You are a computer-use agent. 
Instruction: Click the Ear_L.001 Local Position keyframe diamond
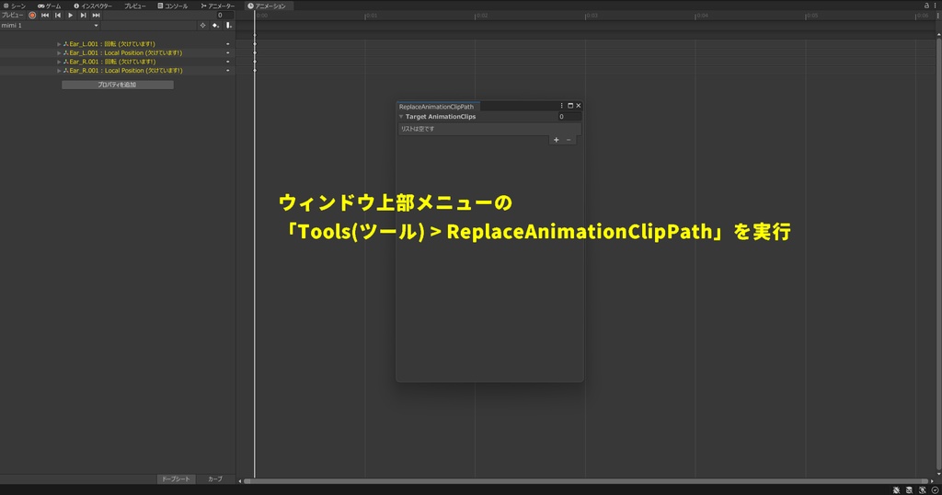pyautogui.click(x=255, y=52)
